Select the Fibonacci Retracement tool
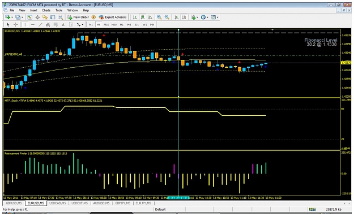354x214 pixels. click(x=56, y=24)
